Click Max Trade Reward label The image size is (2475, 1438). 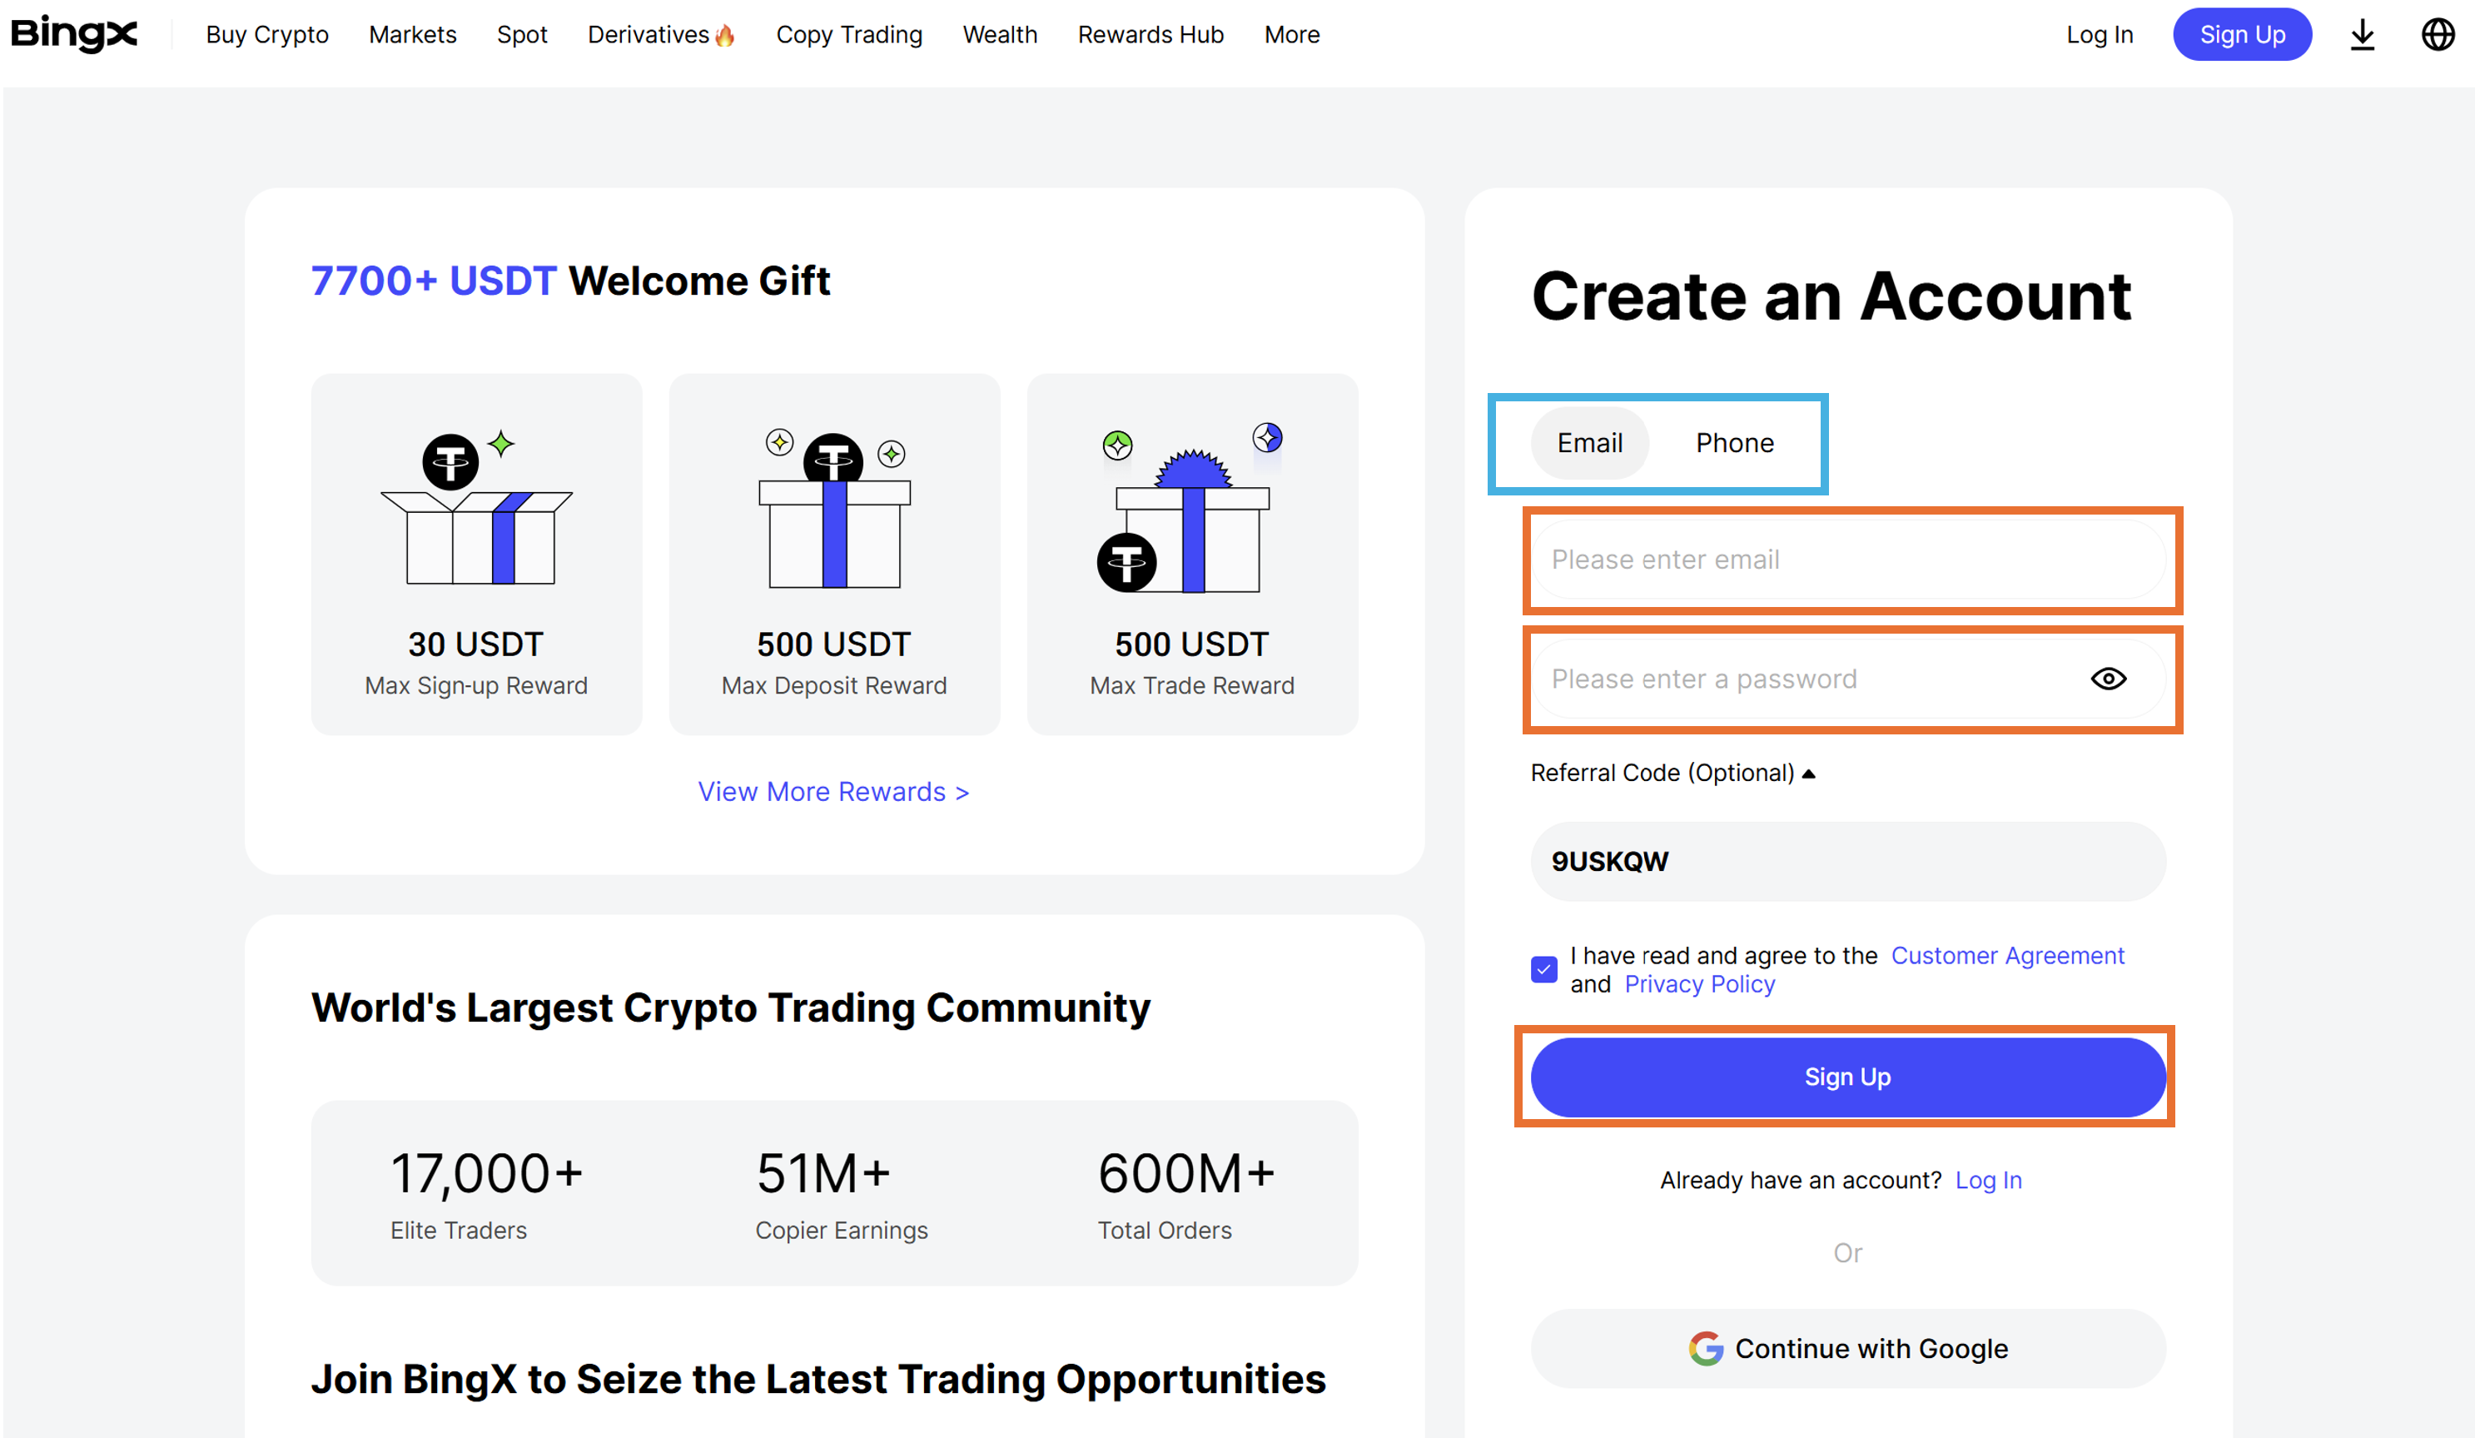click(x=1191, y=685)
